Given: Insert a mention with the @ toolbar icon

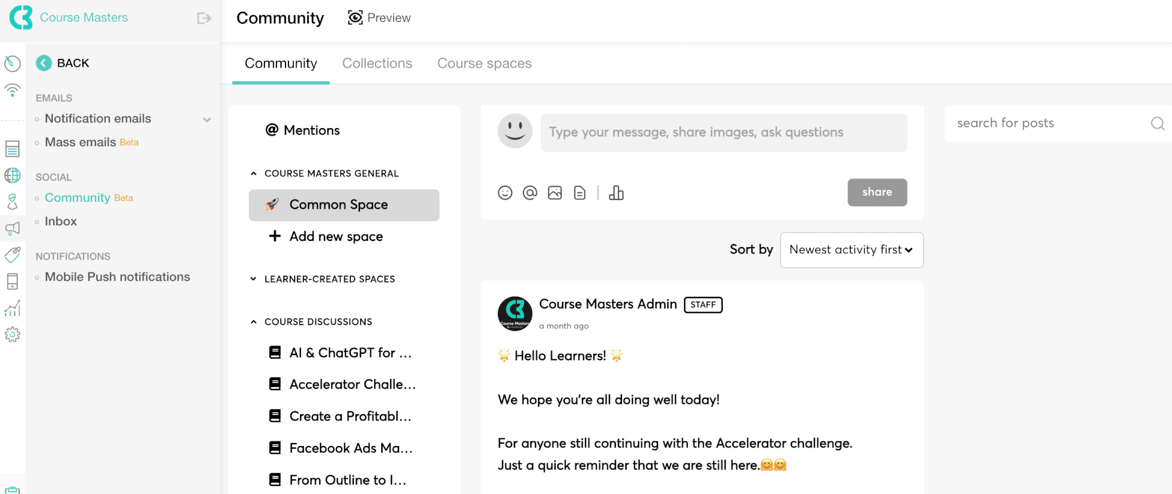Looking at the screenshot, I should point(530,193).
